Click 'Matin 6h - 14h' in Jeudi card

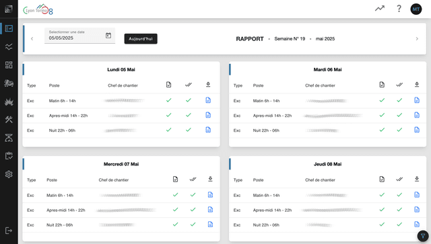(266, 196)
